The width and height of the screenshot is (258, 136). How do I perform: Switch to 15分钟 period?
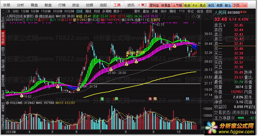(46, 11)
